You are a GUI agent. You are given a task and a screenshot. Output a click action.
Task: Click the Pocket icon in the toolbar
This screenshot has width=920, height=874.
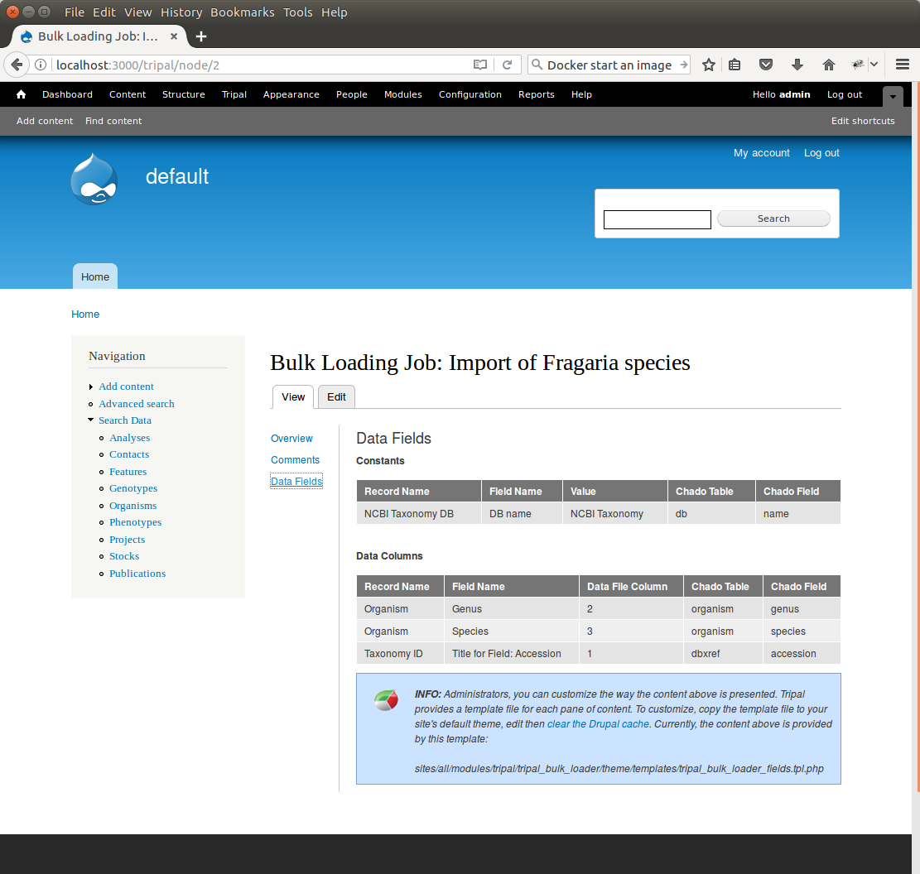click(766, 65)
